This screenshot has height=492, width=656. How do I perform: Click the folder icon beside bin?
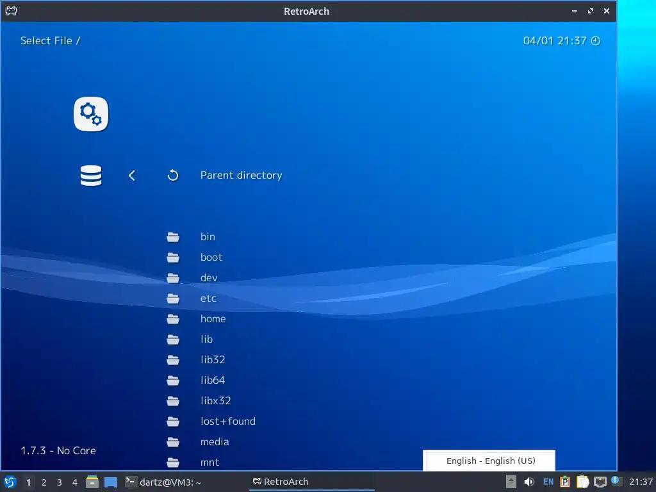pyautogui.click(x=173, y=237)
